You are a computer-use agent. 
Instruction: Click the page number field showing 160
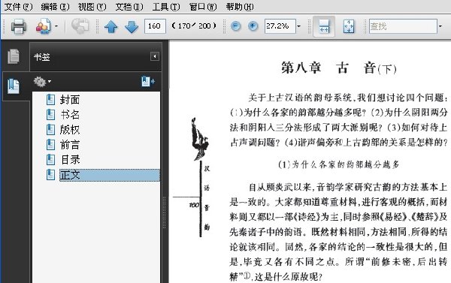click(155, 26)
